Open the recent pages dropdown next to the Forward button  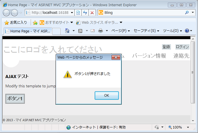click(x=21, y=13)
